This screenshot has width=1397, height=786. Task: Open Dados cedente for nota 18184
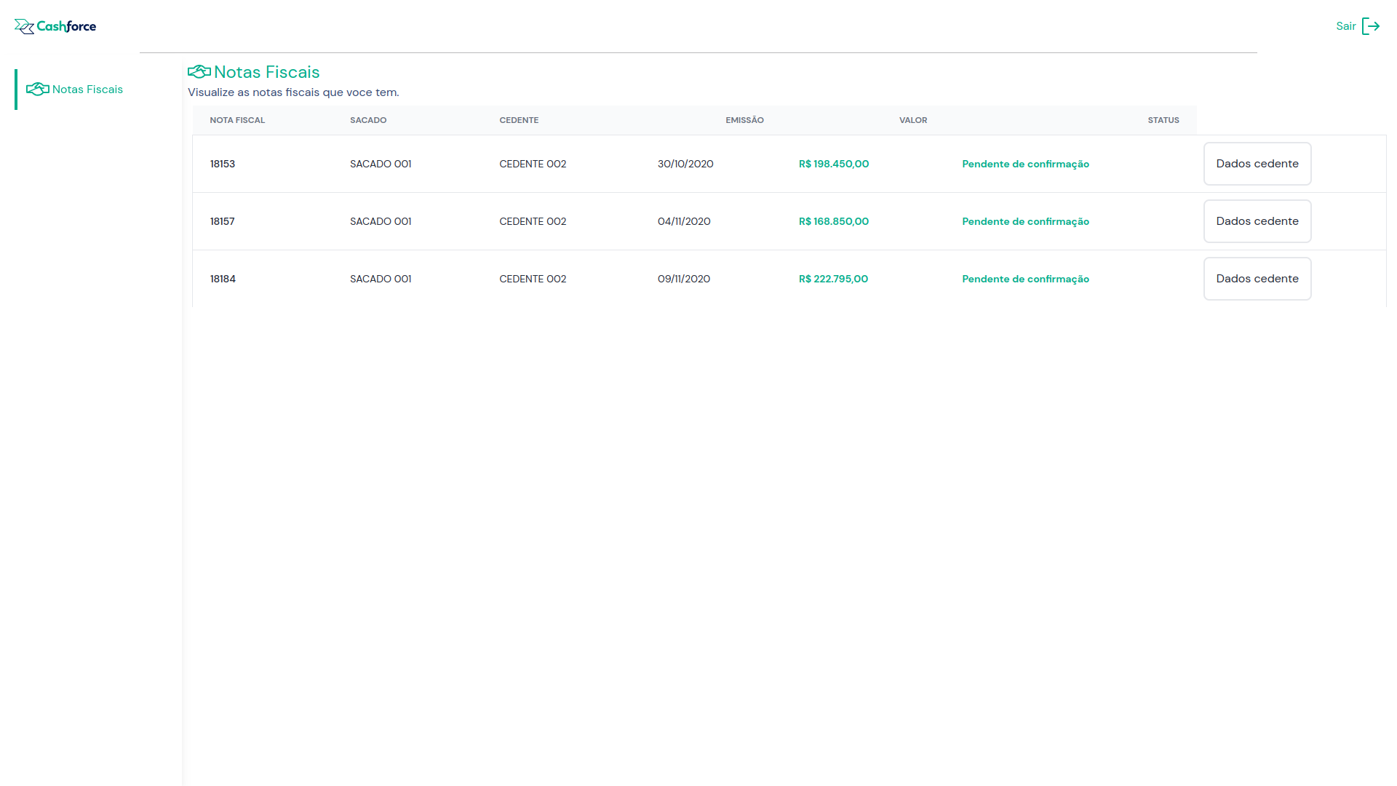coord(1257,279)
